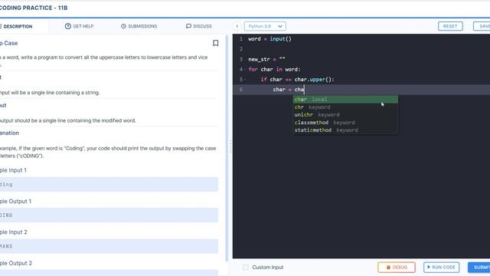Click the 'Coding Practice - 11B' title
490x276 pixels.
(x=34, y=8)
